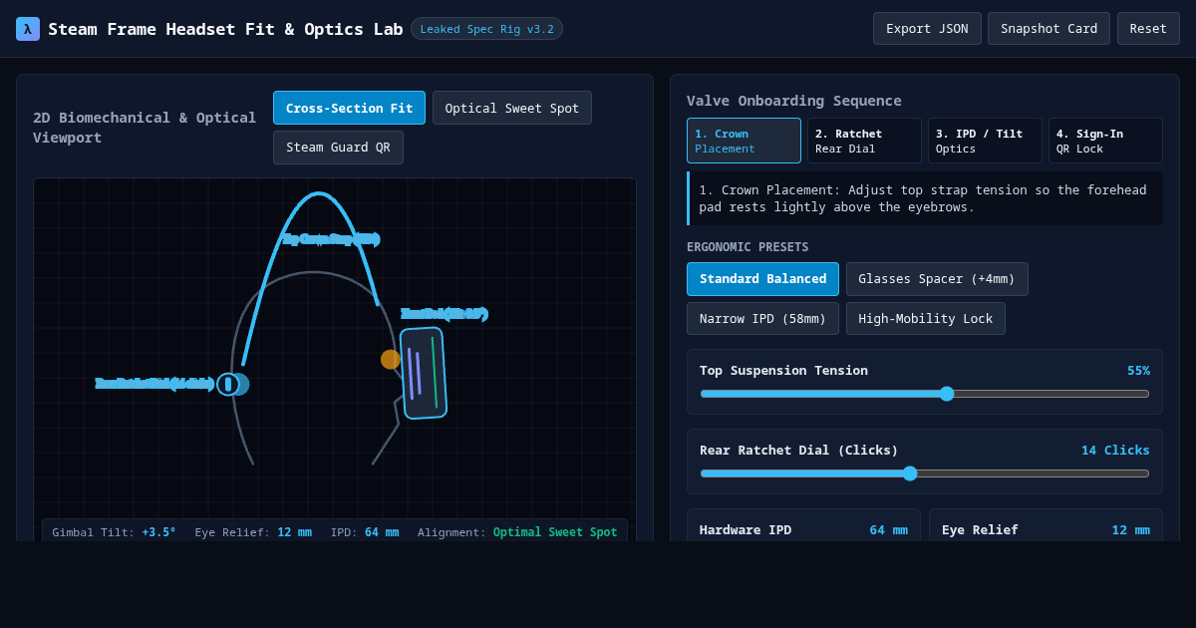The height and width of the screenshot is (628, 1196).
Task: Reset the headset fit lab
Action: click(x=1148, y=29)
